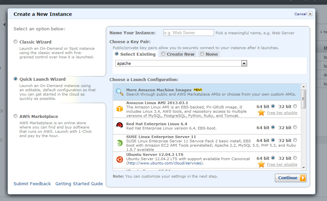Click the Classic Wizard heading text

tap(36, 42)
